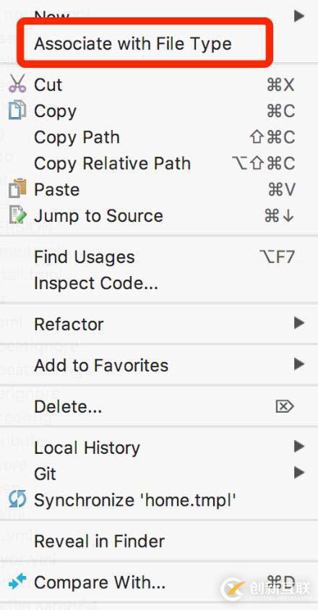Click the scissors Cut icon

[x=17, y=84]
